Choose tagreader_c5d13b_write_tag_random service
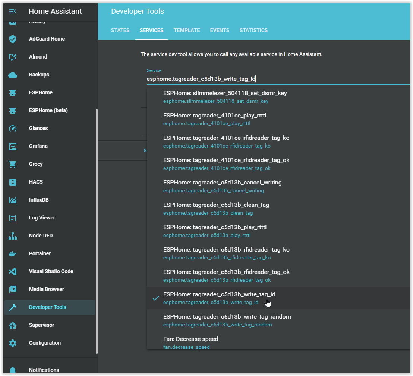413x376 pixels. point(278,321)
